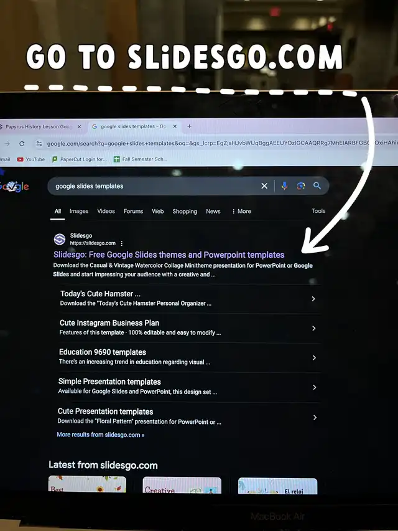Switch to the Videos results tab
This screenshot has height=531, width=398.
(106, 211)
